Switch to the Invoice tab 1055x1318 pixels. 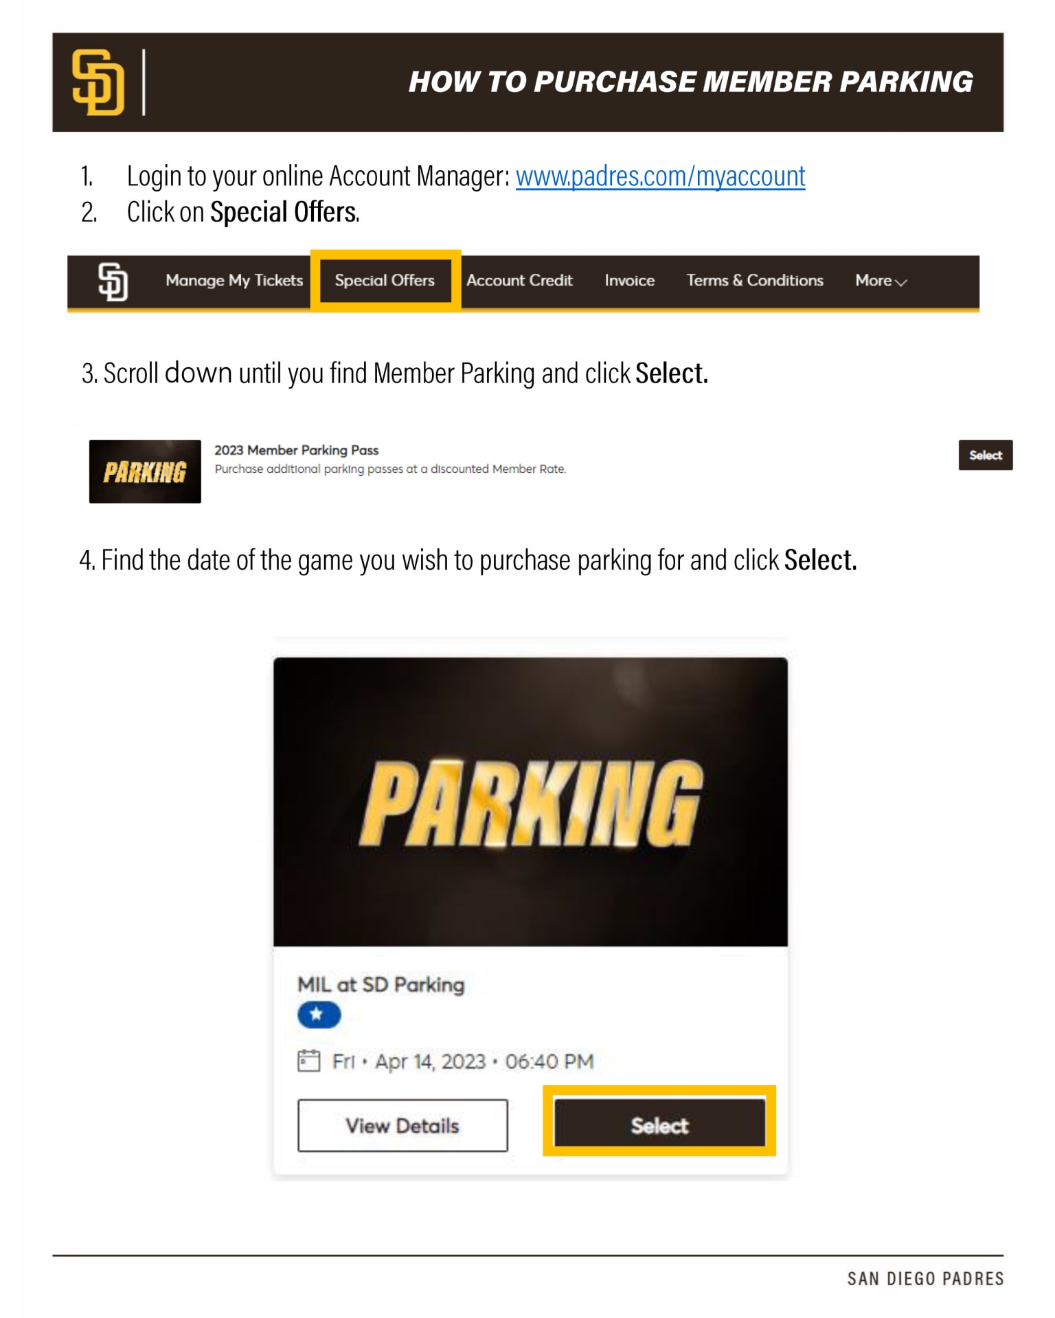coord(628,280)
